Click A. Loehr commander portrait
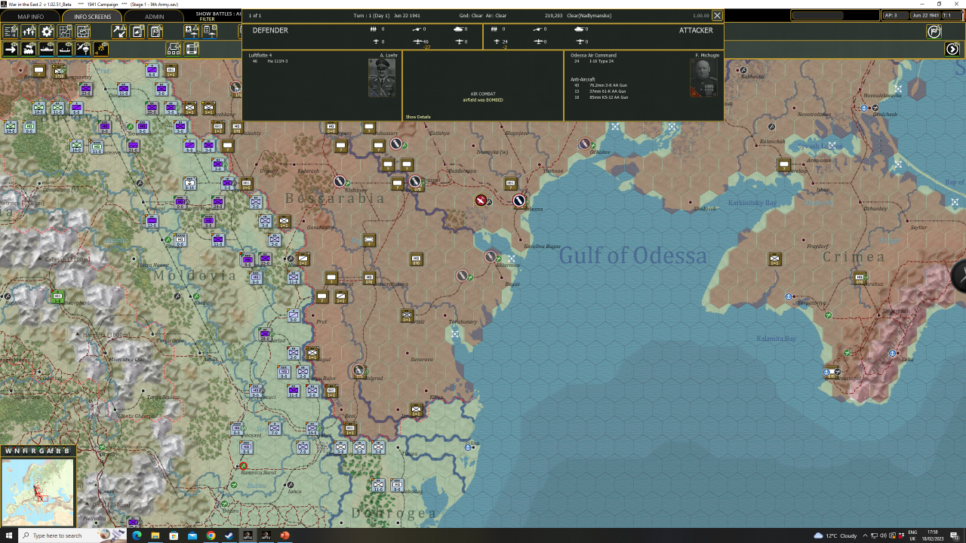Image resolution: width=966 pixels, height=543 pixels. coord(382,78)
